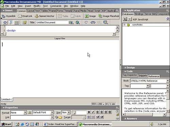The width and height of the screenshot is (170, 127).
Task: Switch to the Forms insert tab
Action: tap(60, 11)
